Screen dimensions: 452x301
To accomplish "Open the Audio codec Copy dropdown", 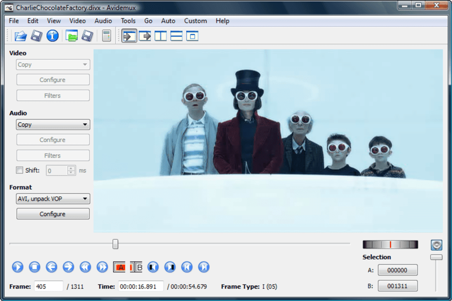I will tap(53, 125).
